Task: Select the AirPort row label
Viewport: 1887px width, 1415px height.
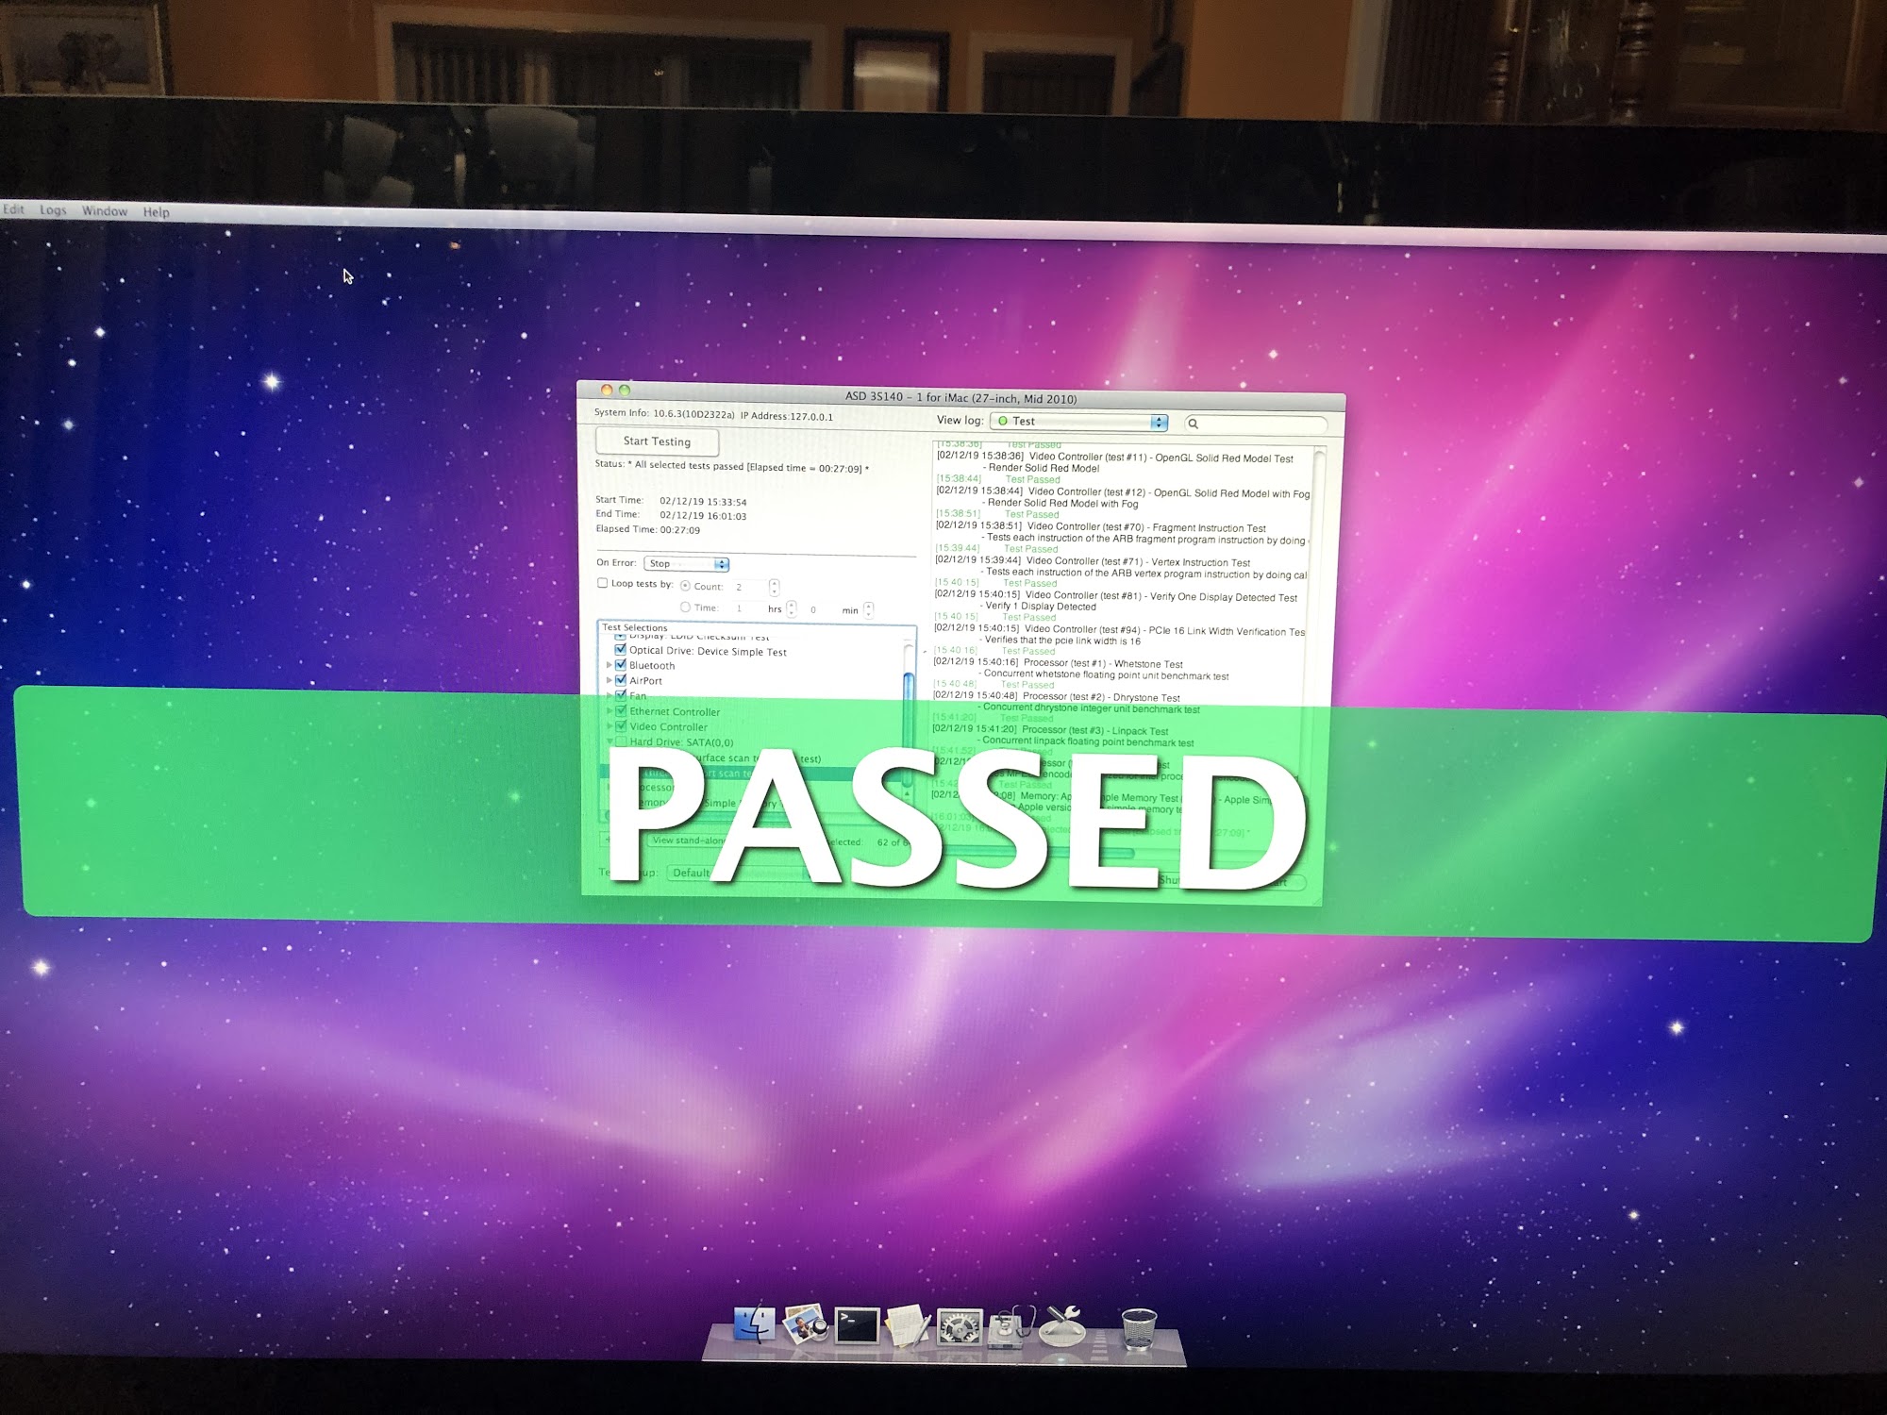Action: point(645,681)
